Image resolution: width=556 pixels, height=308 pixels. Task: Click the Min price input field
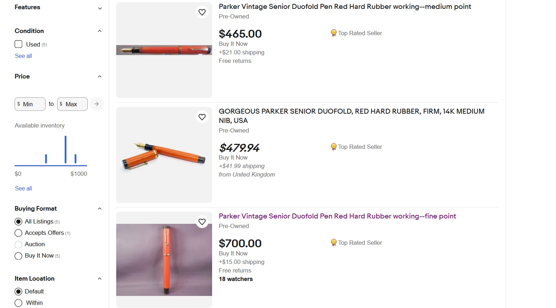click(x=32, y=104)
